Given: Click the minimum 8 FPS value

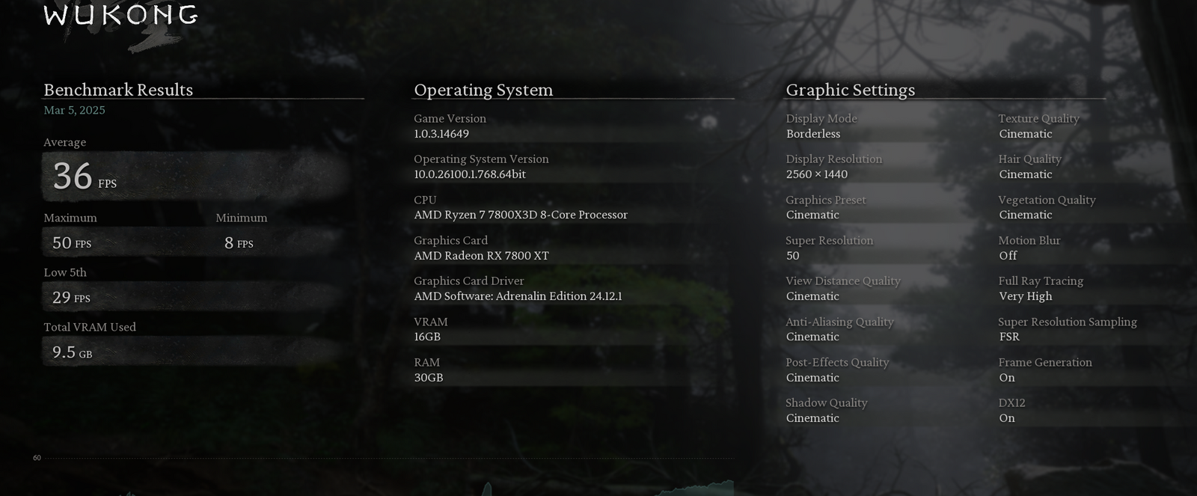Looking at the screenshot, I should [239, 243].
